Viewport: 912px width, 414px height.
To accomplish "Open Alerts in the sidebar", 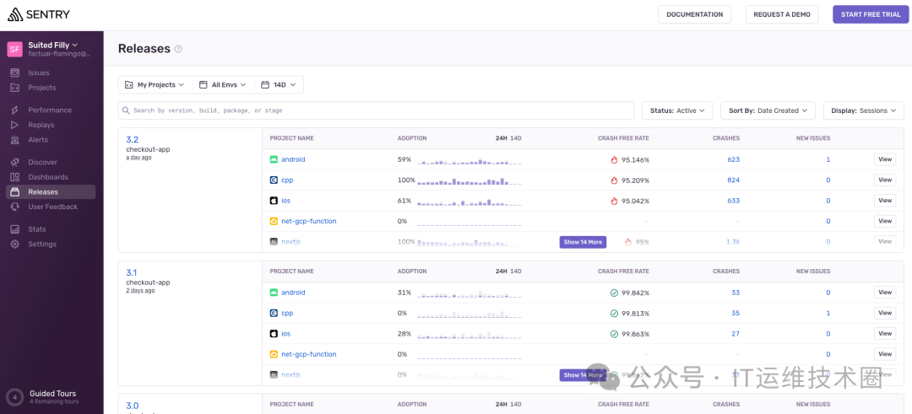I will pyautogui.click(x=38, y=140).
